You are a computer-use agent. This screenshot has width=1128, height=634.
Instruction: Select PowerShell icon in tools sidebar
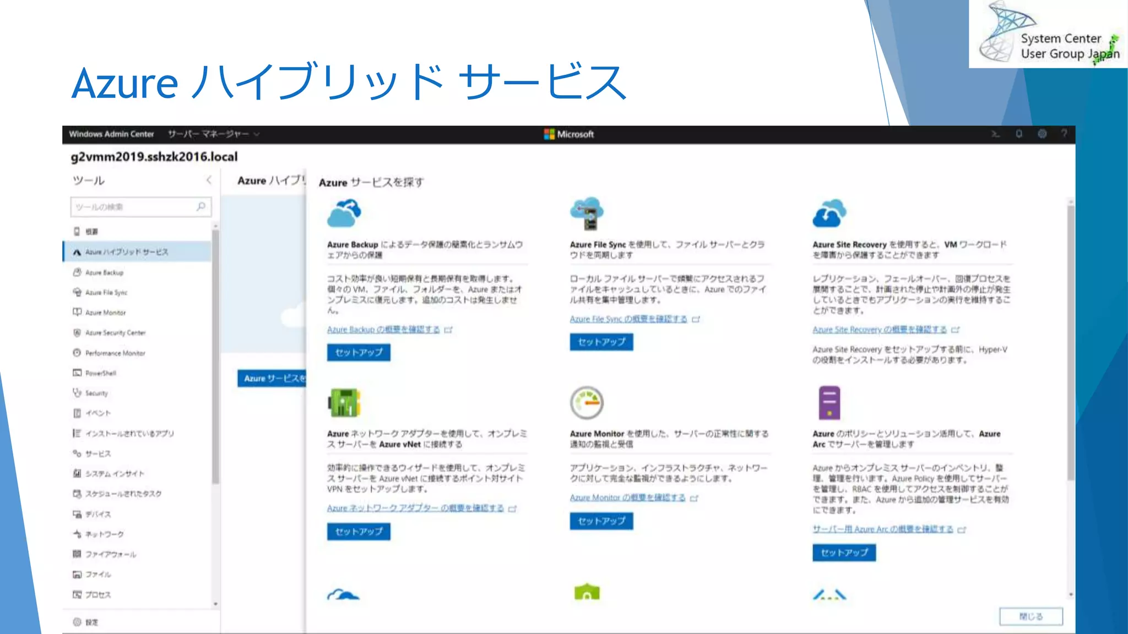click(x=77, y=373)
